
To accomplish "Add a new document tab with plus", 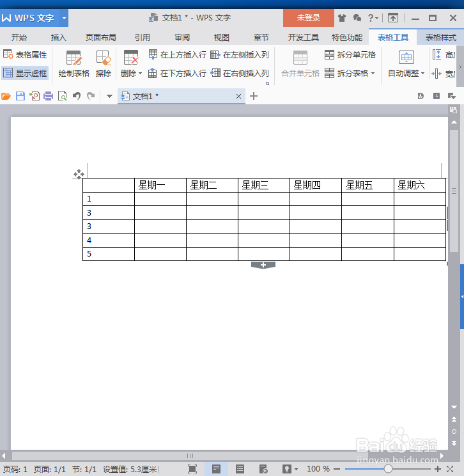I will tap(254, 96).
